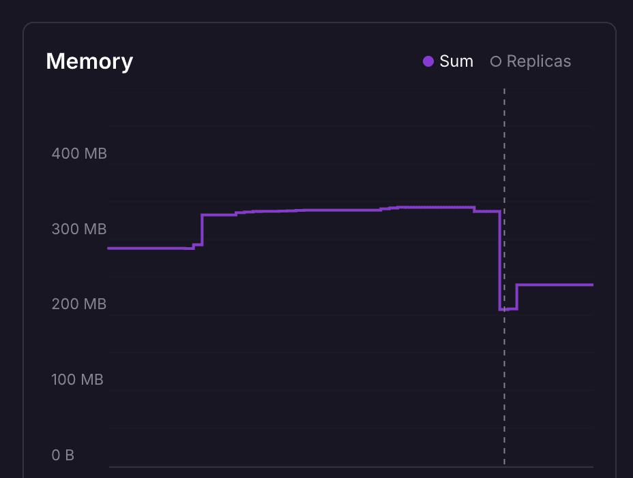Click the hollow Replicas legend circle

pos(496,61)
